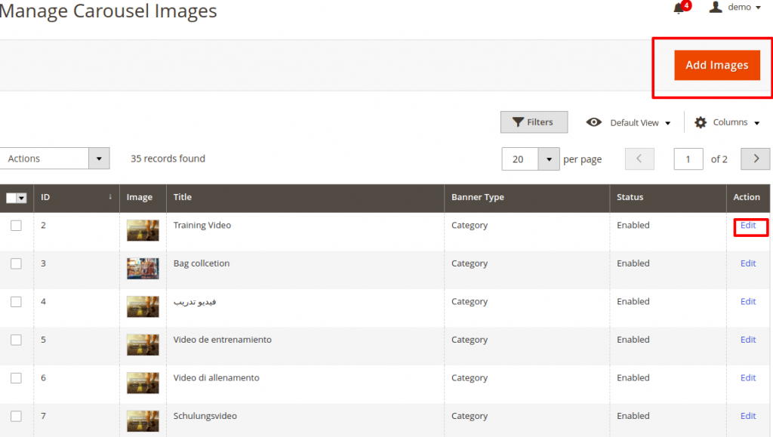
Task: Click the Training Video image thumbnail
Action: coord(142,229)
